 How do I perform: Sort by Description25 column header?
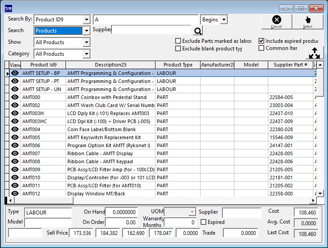111,65
